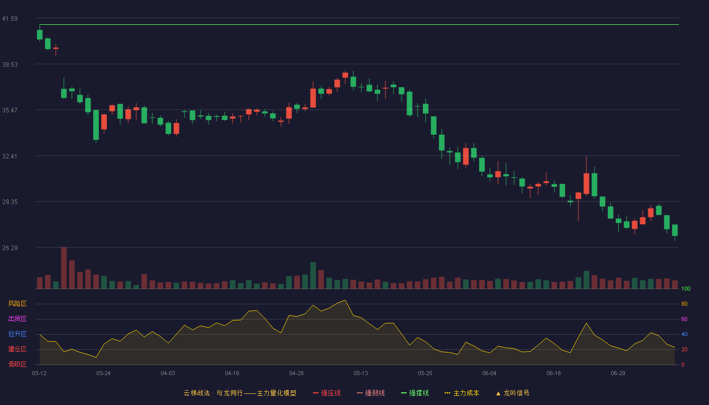Click the 32.41 price axis label

10,156
